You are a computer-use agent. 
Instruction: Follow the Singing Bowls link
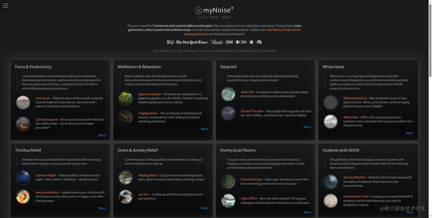coord(148,113)
